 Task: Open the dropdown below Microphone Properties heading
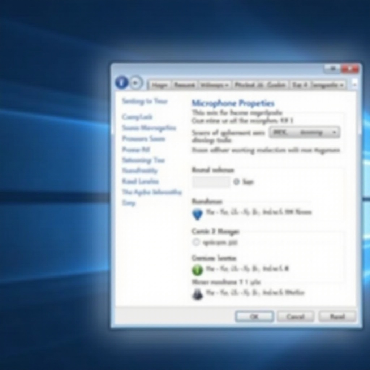pyautogui.click(x=304, y=132)
